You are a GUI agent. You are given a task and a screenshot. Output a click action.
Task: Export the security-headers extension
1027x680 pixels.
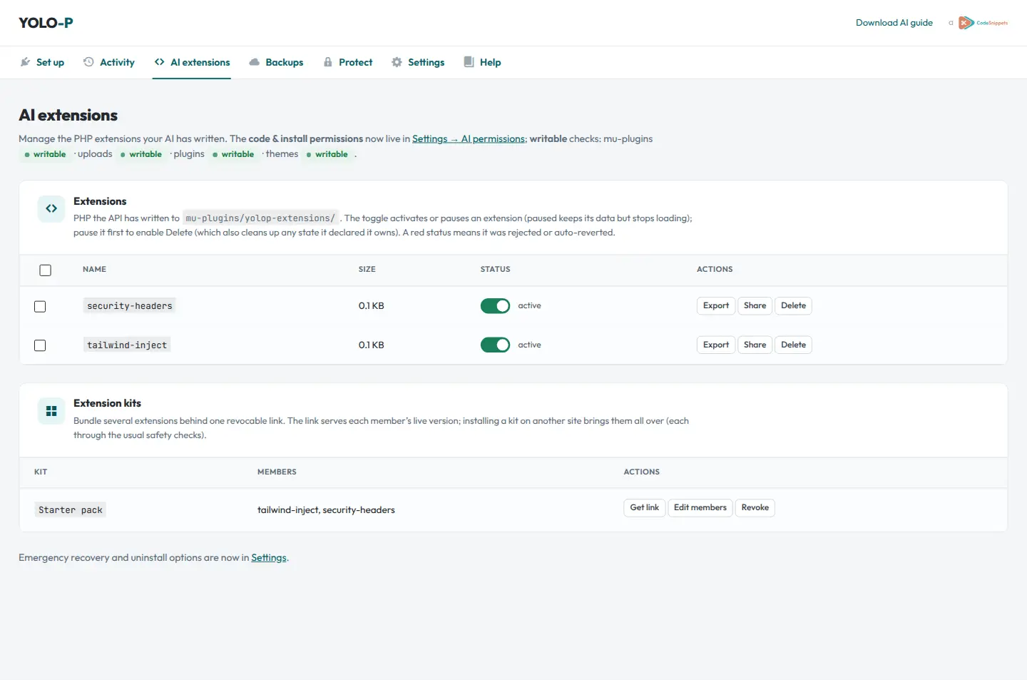pos(716,306)
